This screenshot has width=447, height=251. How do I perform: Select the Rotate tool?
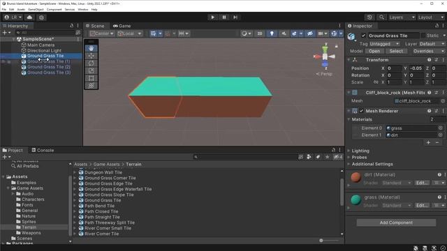tap(91, 63)
